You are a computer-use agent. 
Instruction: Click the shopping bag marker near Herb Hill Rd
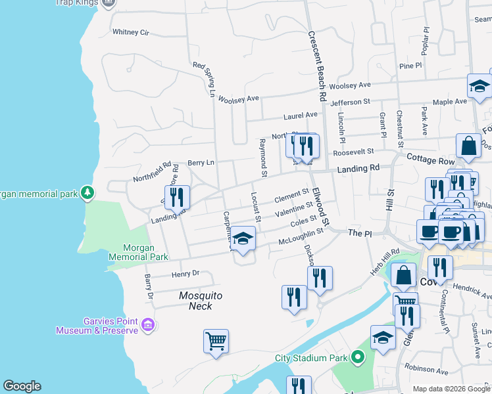click(x=403, y=276)
